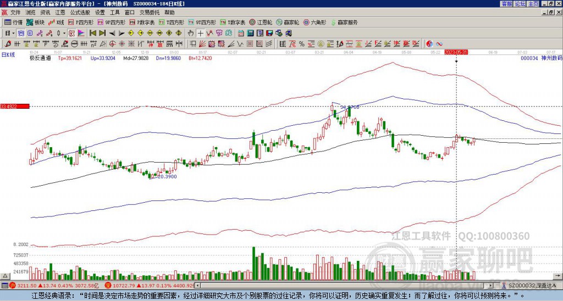Click the 赢家服务 button
The height and width of the screenshot is (301, 563).
344,22
